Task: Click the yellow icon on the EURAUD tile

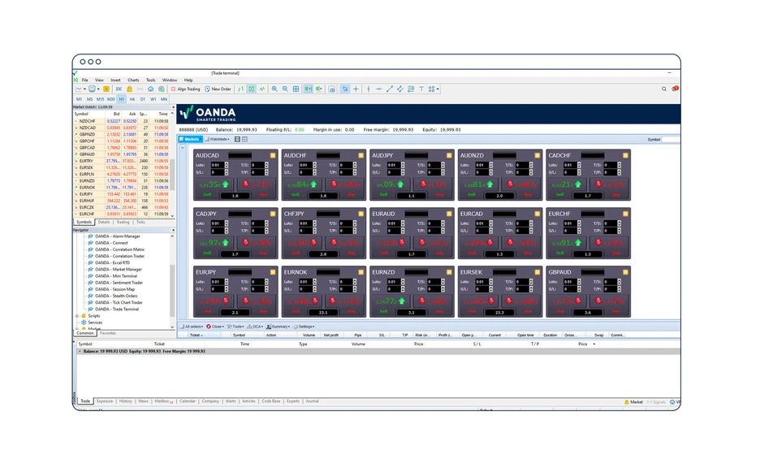Action: click(x=449, y=214)
